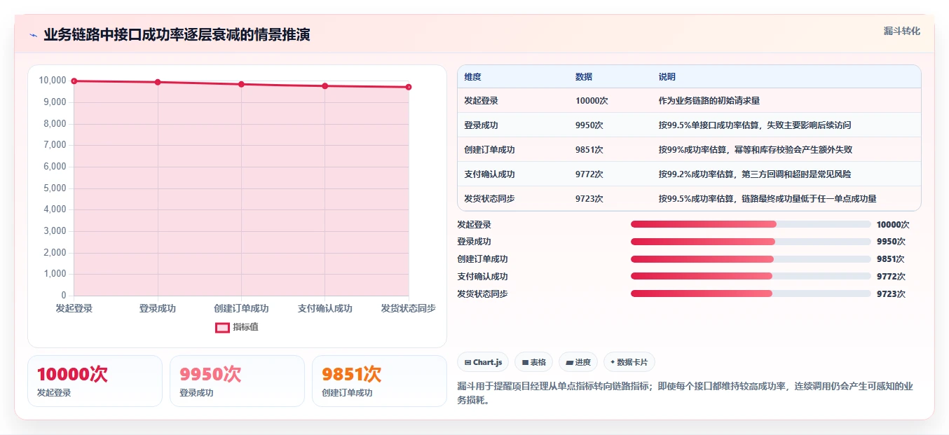Click the 9723次 value in the table
Viewport: 949px width, 435px height.
[589, 199]
